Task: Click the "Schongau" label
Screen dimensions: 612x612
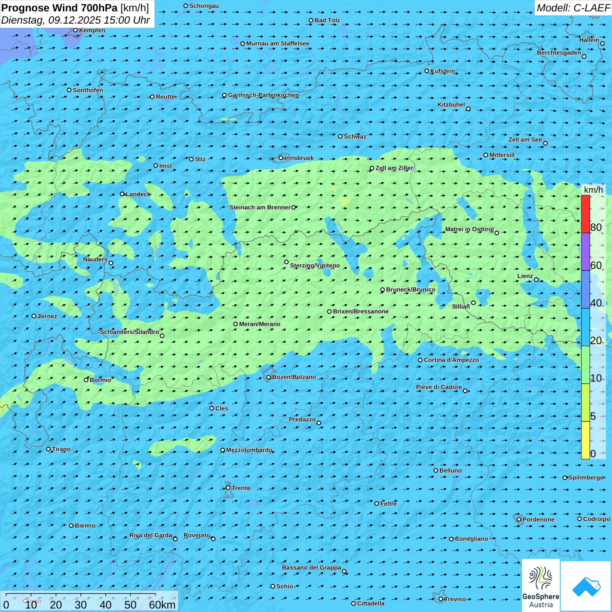Action: (x=204, y=6)
